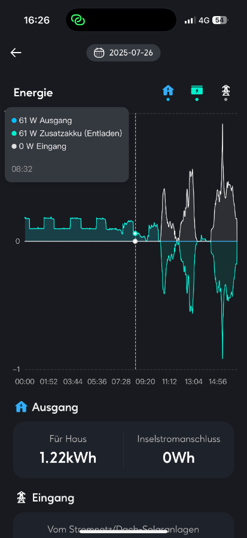Open the Für Haus 1.22kWh card
Screen dimensions: 247x538
click(68, 450)
